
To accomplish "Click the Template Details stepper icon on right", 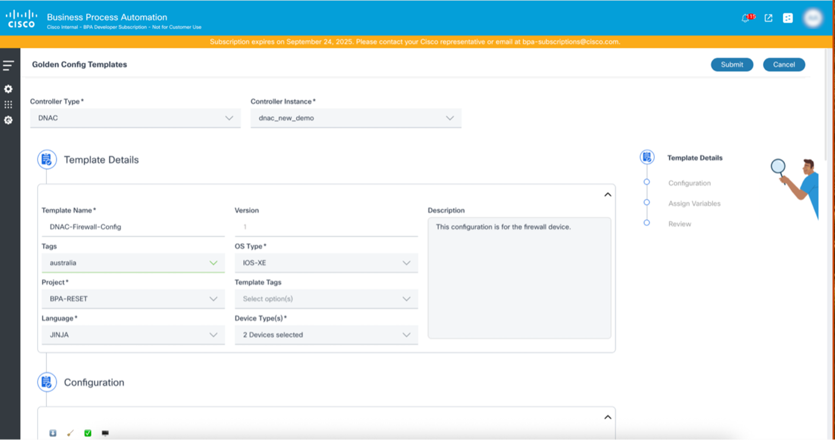I will (647, 157).
